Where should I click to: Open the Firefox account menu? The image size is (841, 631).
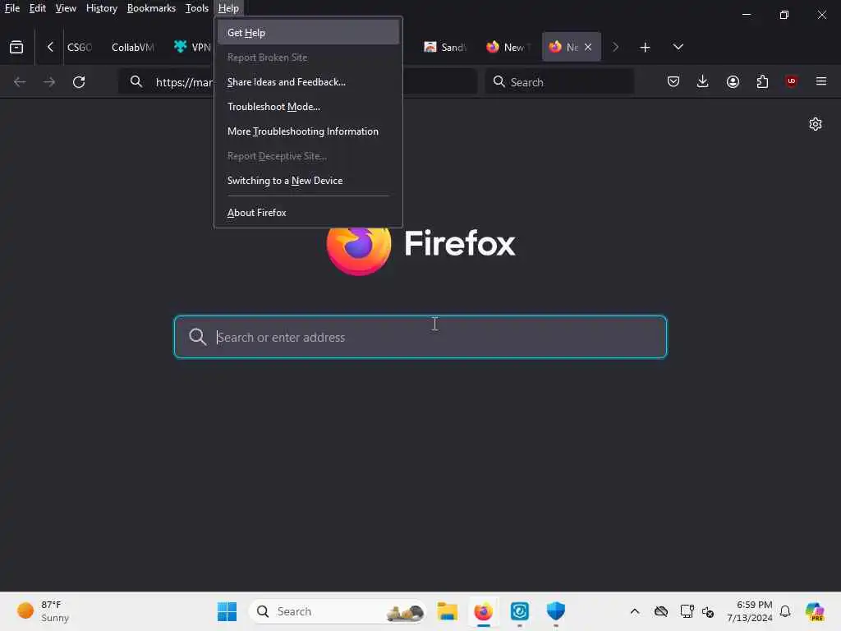733,81
